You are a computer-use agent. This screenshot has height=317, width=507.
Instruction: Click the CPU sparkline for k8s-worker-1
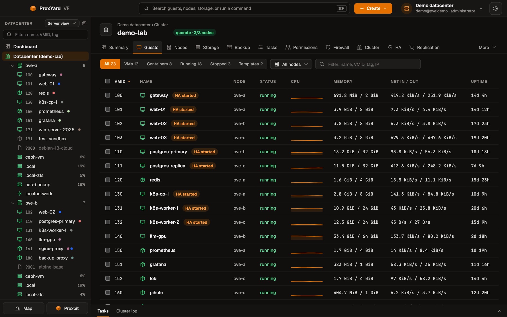point(306,208)
